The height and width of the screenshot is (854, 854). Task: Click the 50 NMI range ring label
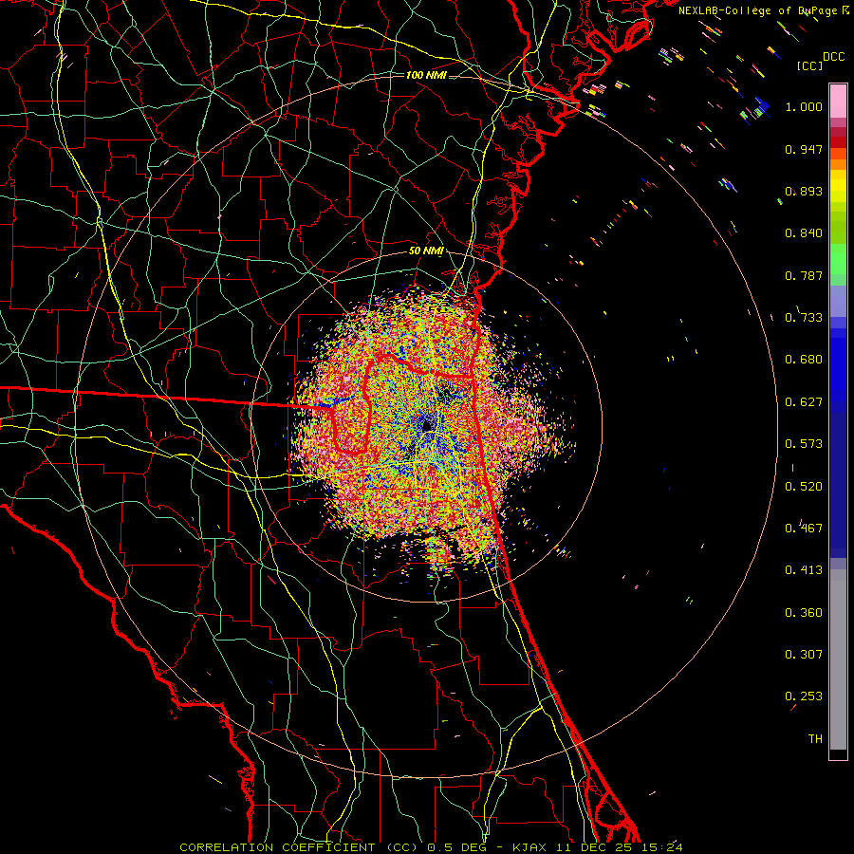[x=426, y=251]
